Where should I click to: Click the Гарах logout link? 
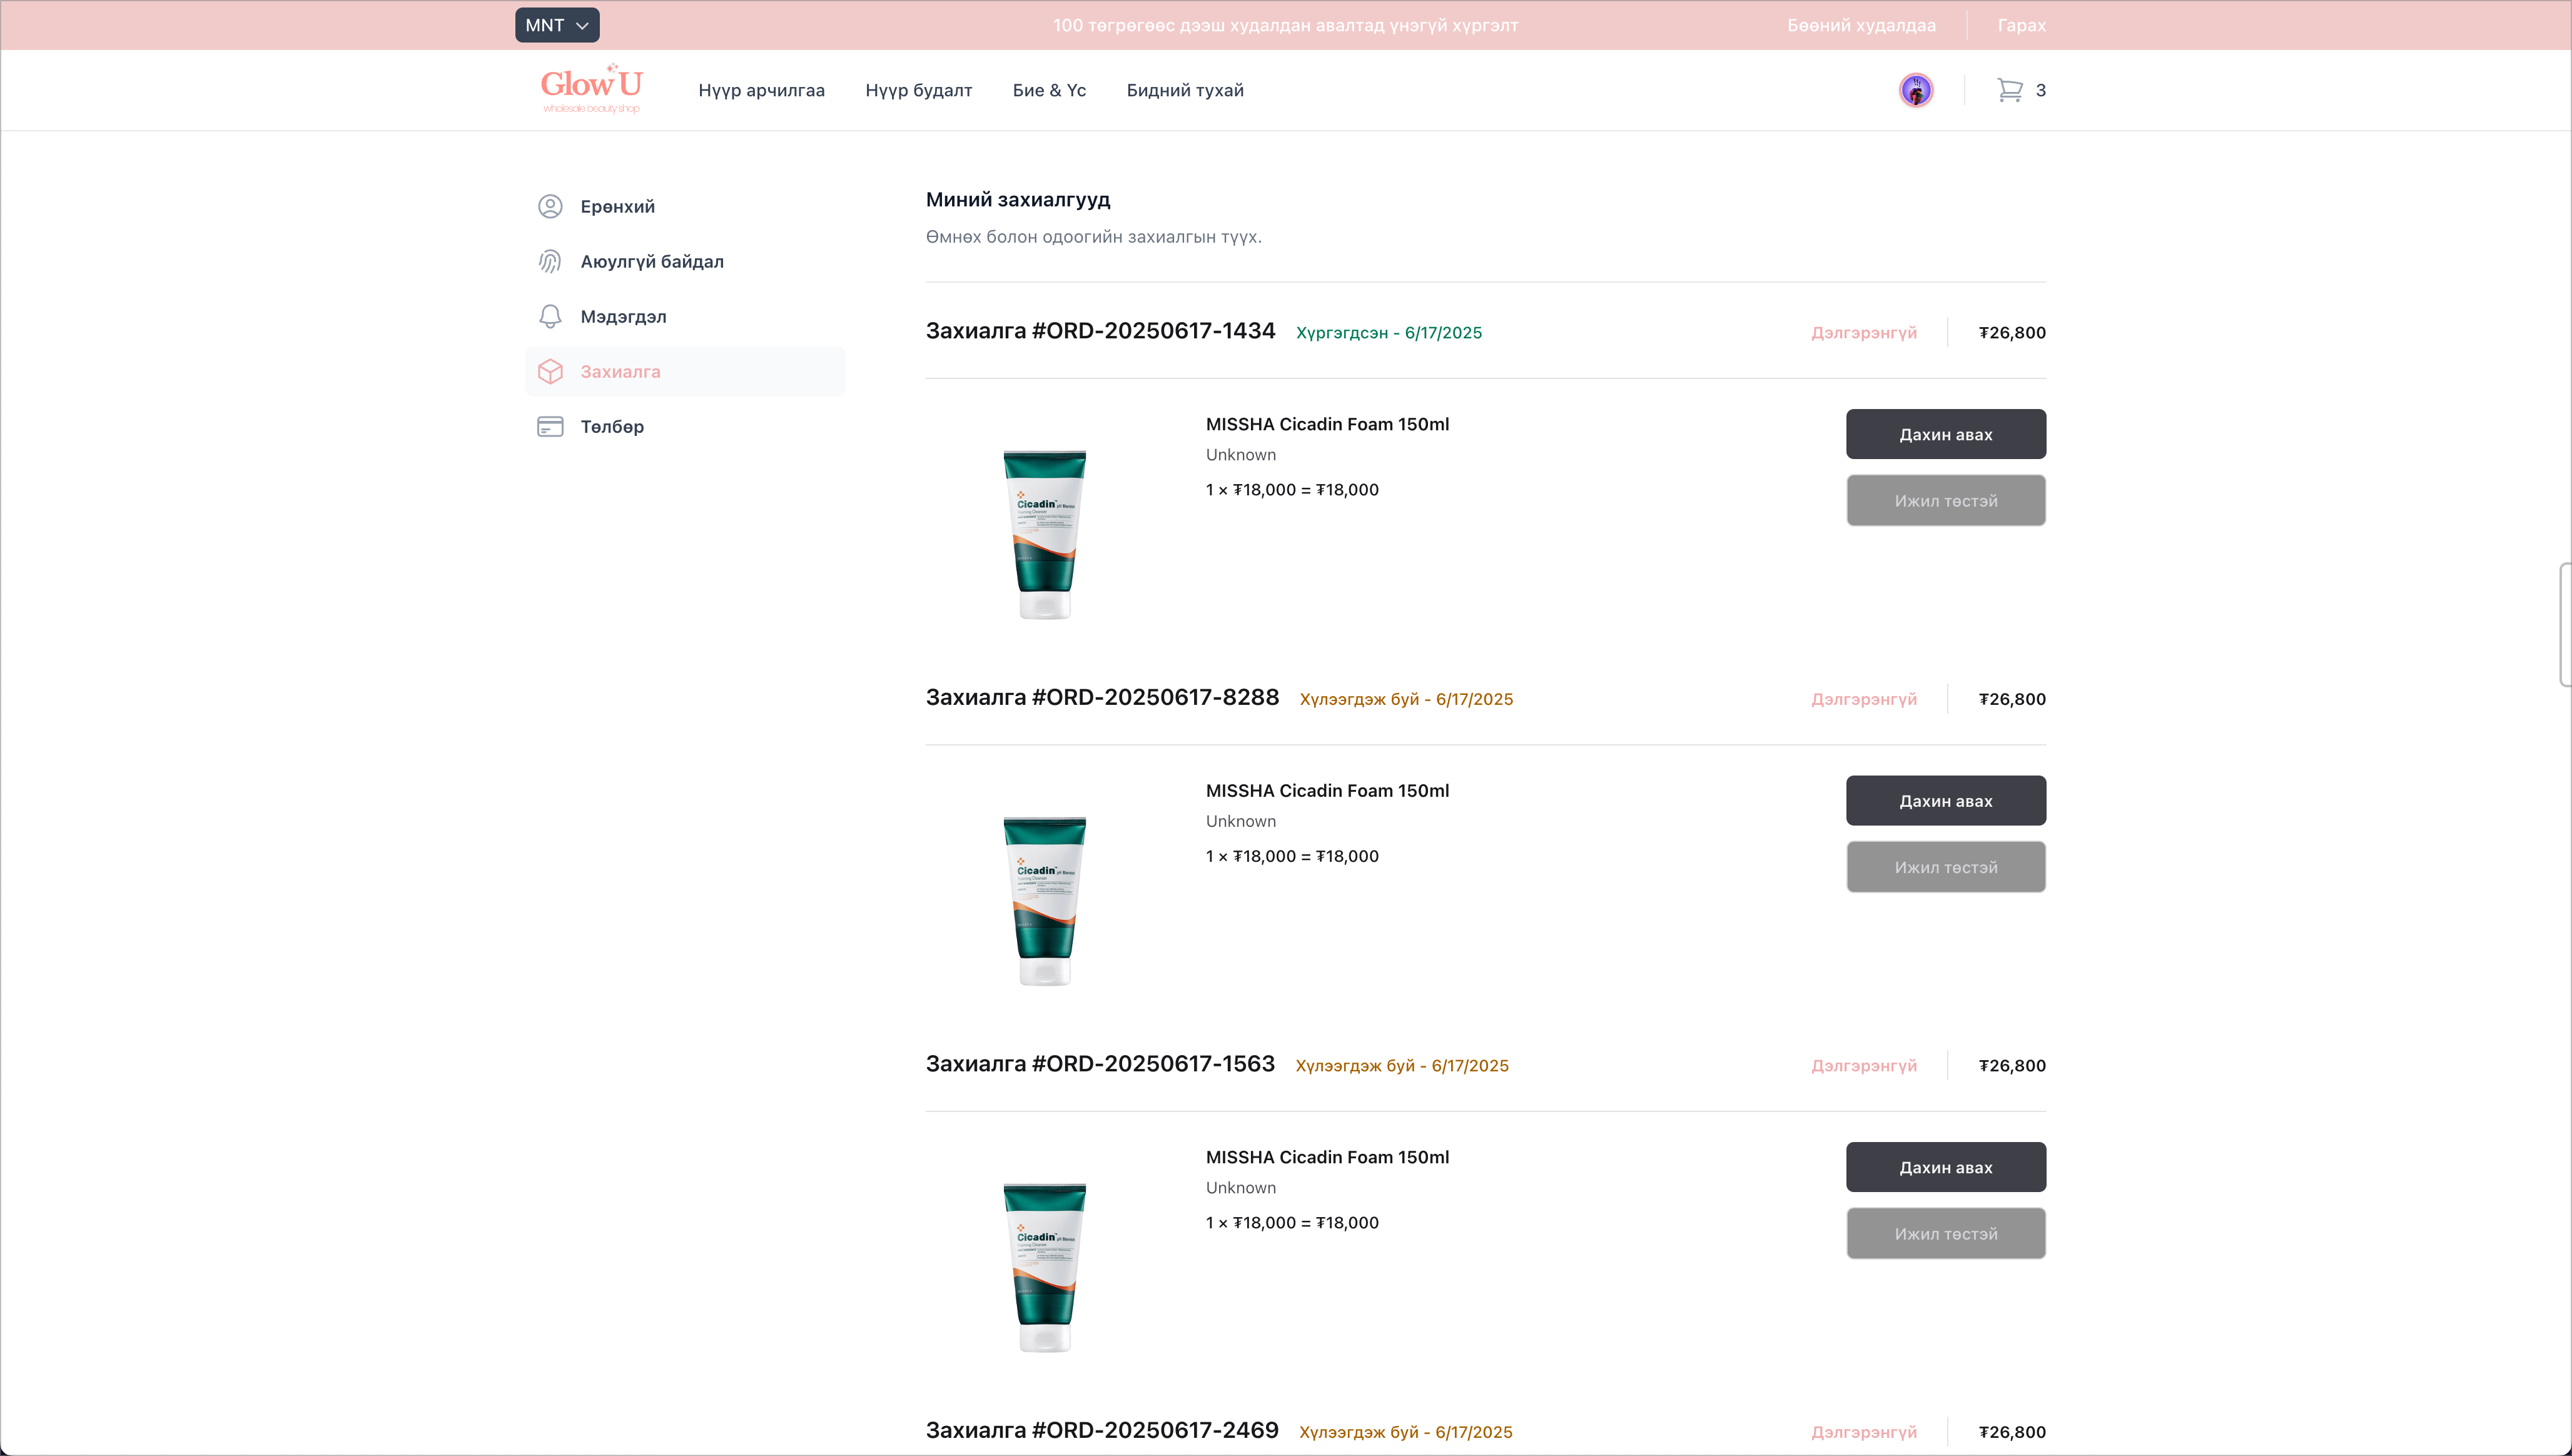click(2021, 25)
